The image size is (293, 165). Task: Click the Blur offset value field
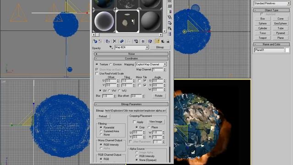(136, 96)
